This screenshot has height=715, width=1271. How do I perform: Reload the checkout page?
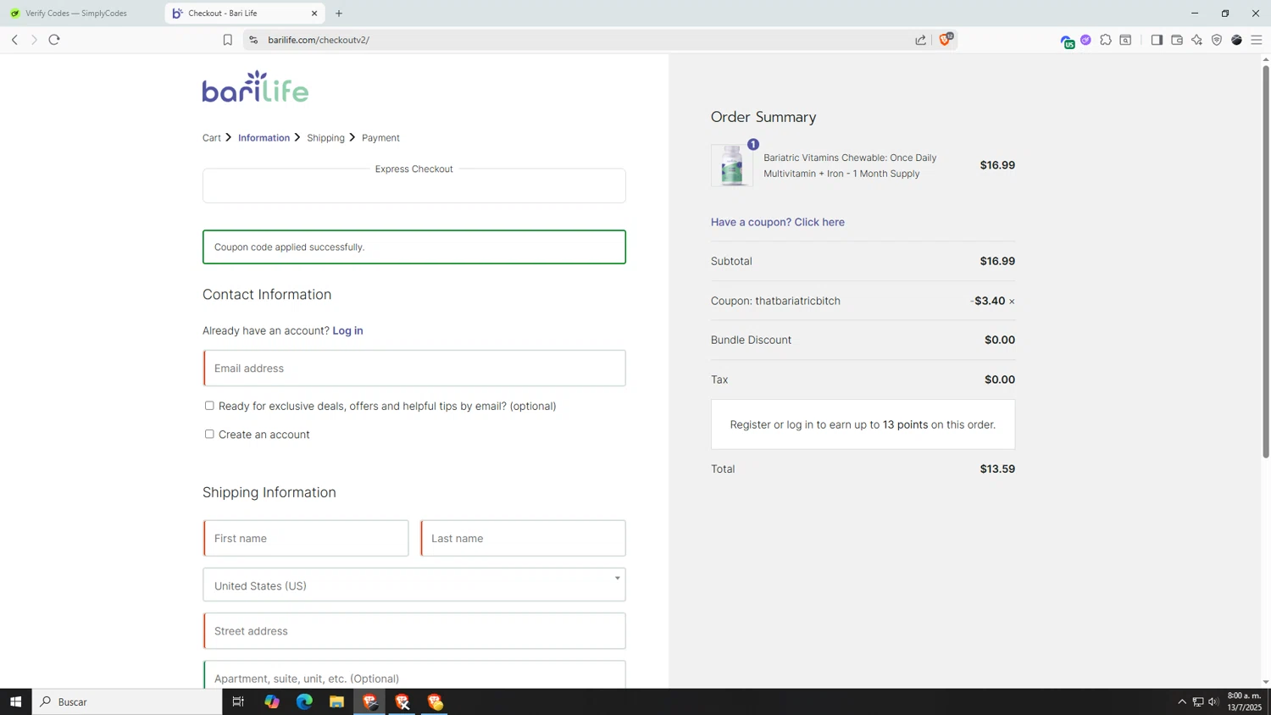pyautogui.click(x=54, y=40)
